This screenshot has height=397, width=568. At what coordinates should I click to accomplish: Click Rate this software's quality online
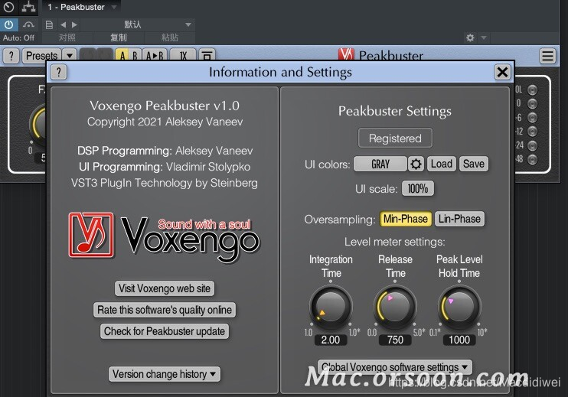coord(165,310)
